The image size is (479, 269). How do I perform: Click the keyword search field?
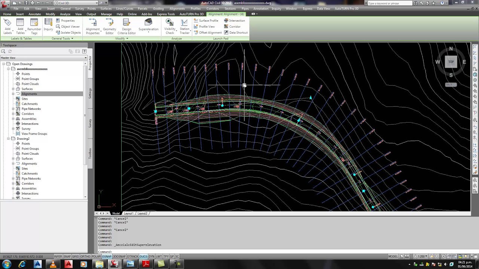[389, 3]
